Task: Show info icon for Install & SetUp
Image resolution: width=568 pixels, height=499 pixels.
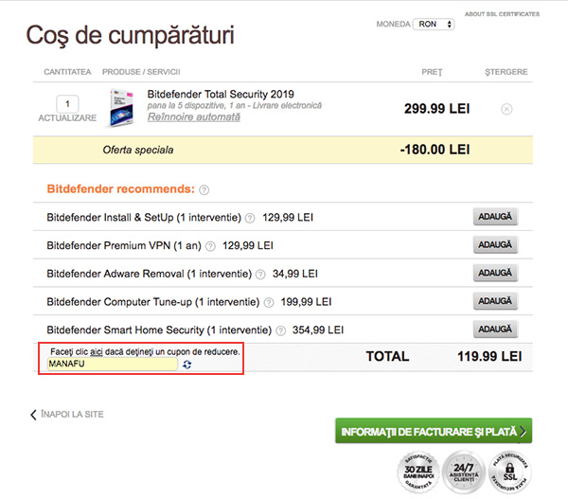Action: [x=250, y=218]
